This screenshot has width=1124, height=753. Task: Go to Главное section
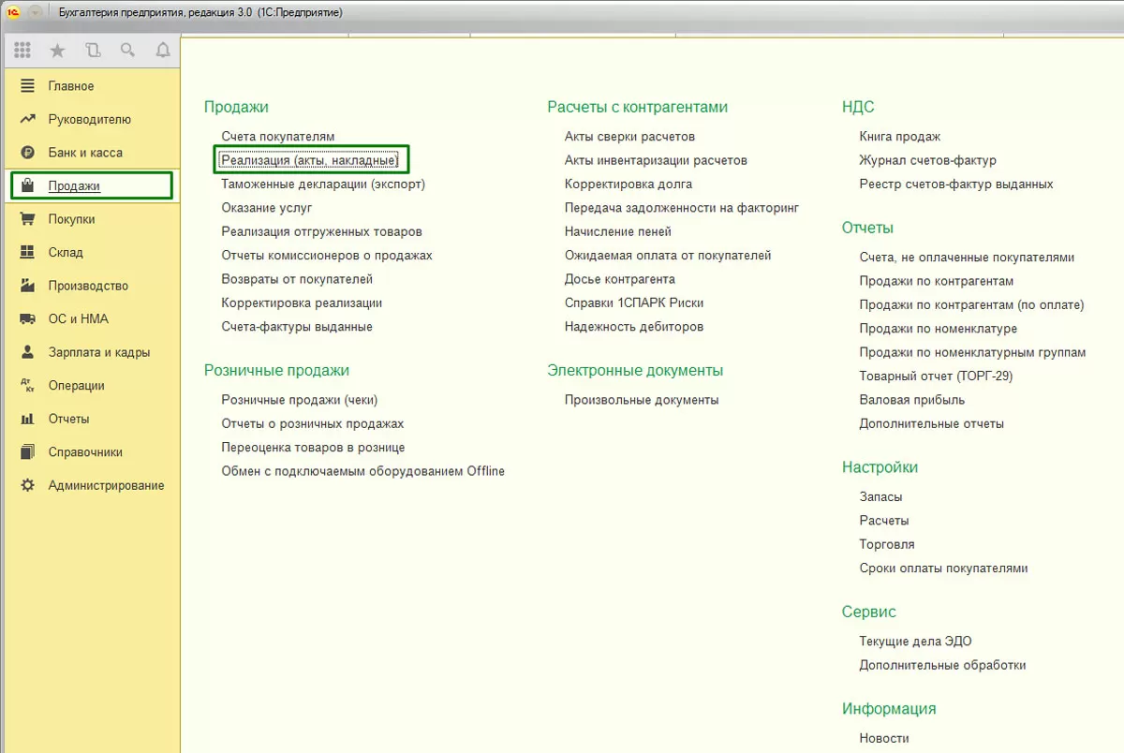(x=71, y=86)
